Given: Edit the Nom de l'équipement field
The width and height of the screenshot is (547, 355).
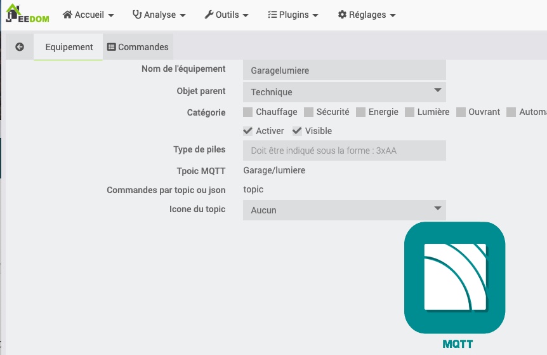Looking at the screenshot, I should [x=345, y=70].
